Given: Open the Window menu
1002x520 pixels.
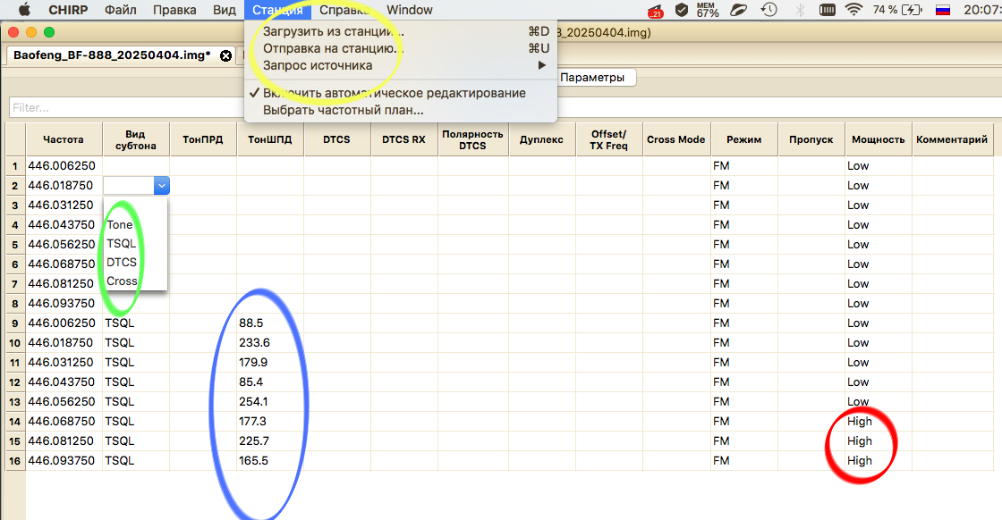Looking at the screenshot, I should (410, 10).
